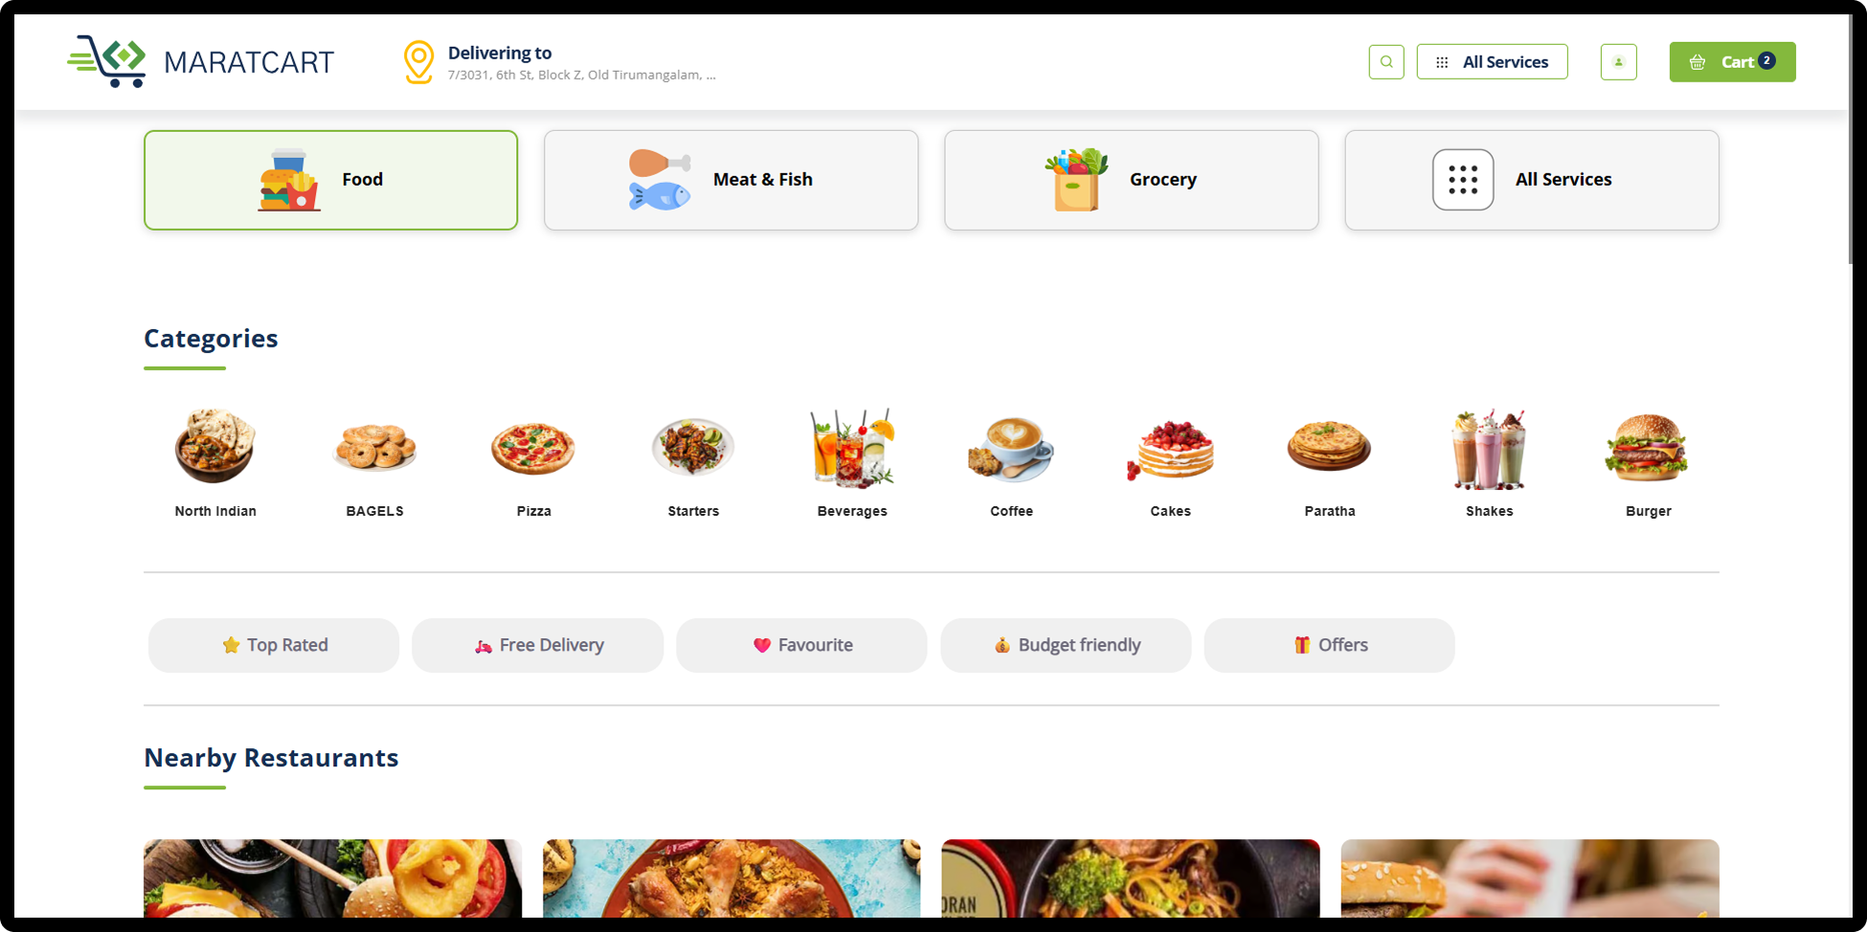Choose the Coffee category icon
The image size is (1867, 932).
(1011, 448)
